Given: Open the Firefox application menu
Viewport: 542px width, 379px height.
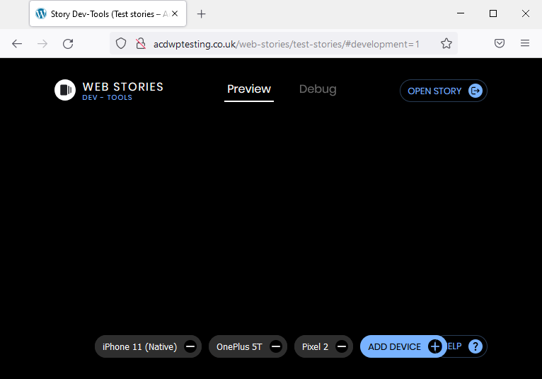Looking at the screenshot, I should (525, 43).
